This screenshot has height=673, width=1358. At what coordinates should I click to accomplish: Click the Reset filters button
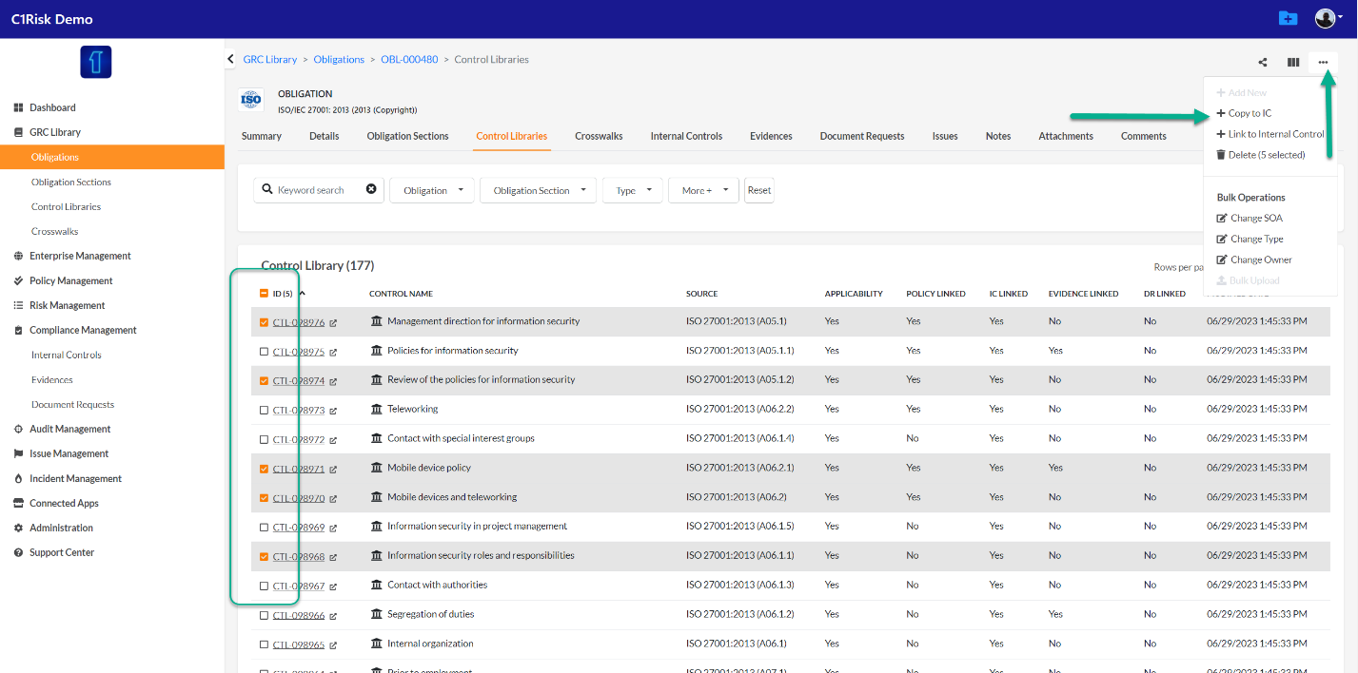click(x=759, y=190)
